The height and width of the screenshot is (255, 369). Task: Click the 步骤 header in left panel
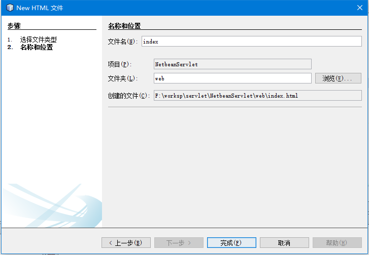(14, 26)
